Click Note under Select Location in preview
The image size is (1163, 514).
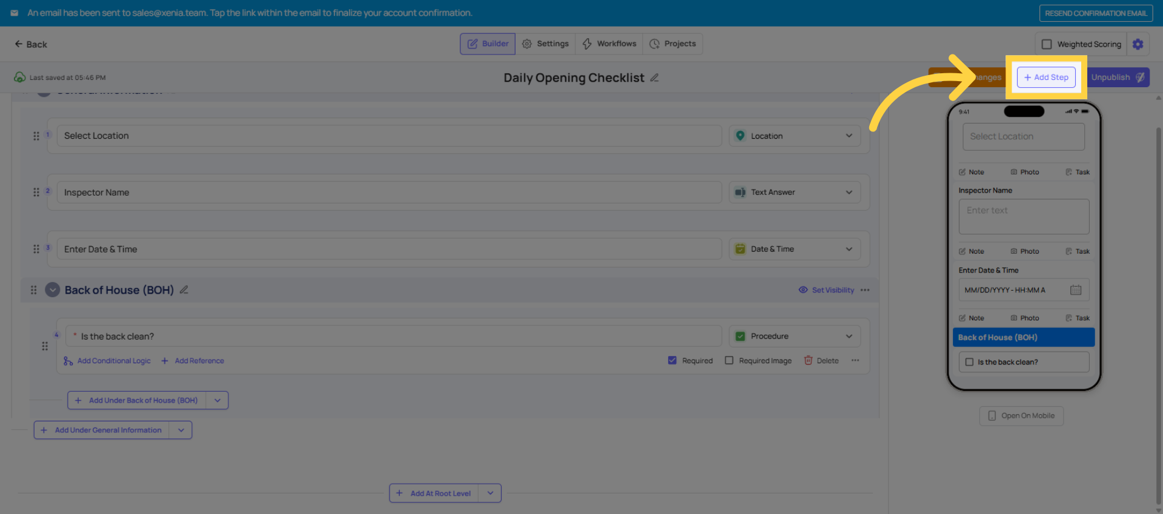tap(972, 172)
